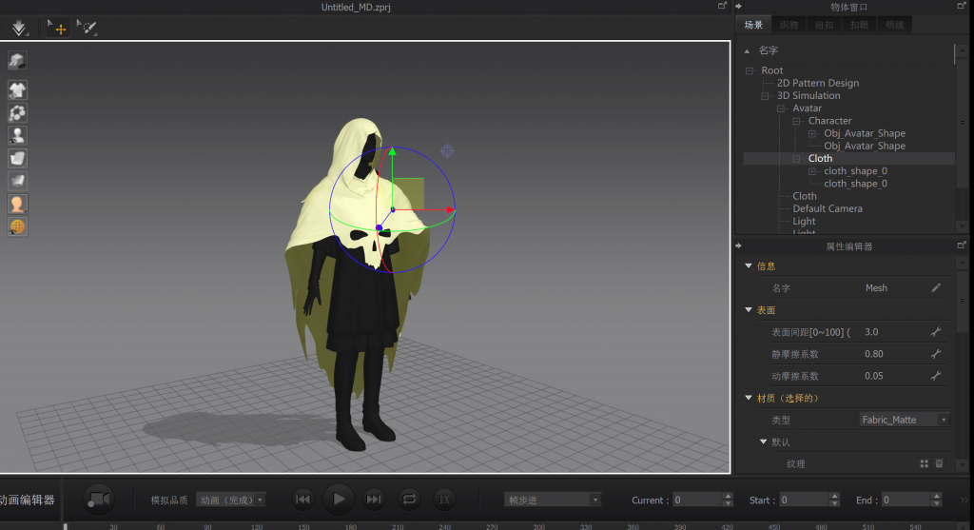Screen dimensions: 974x530
Task: Sort the tree by 名字 column header
Action: [769, 50]
